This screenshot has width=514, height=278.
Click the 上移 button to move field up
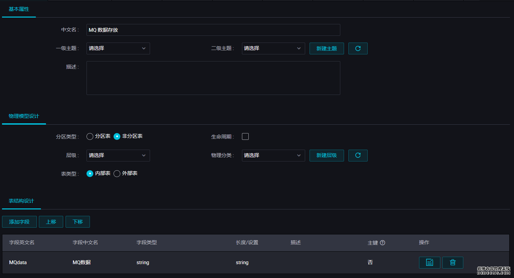[x=51, y=222]
